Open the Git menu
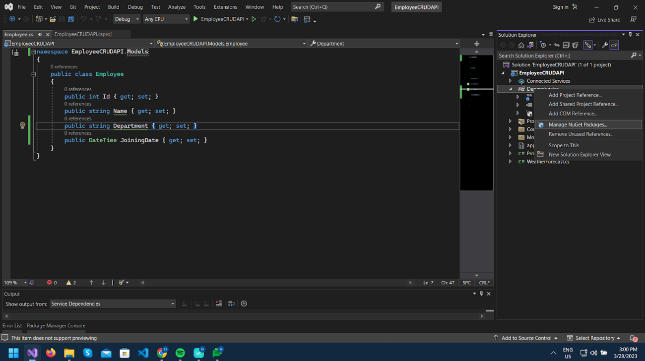The width and height of the screenshot is (645, 361). pyautogui.click(x=73, y=7)
